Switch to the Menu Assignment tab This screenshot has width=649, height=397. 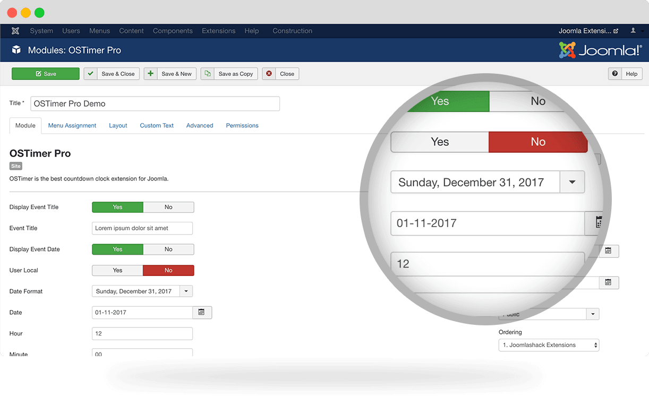click(x=72, y=125)
